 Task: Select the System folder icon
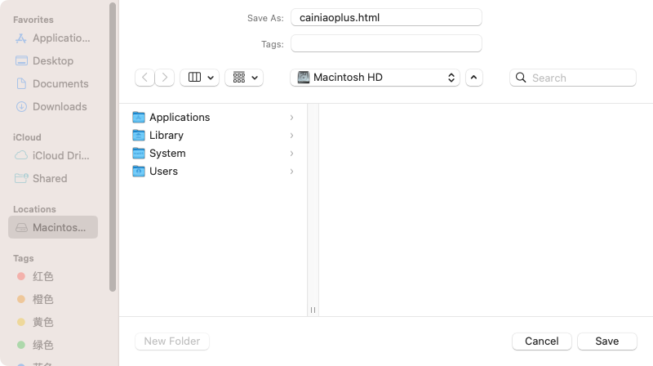point(139,154)
